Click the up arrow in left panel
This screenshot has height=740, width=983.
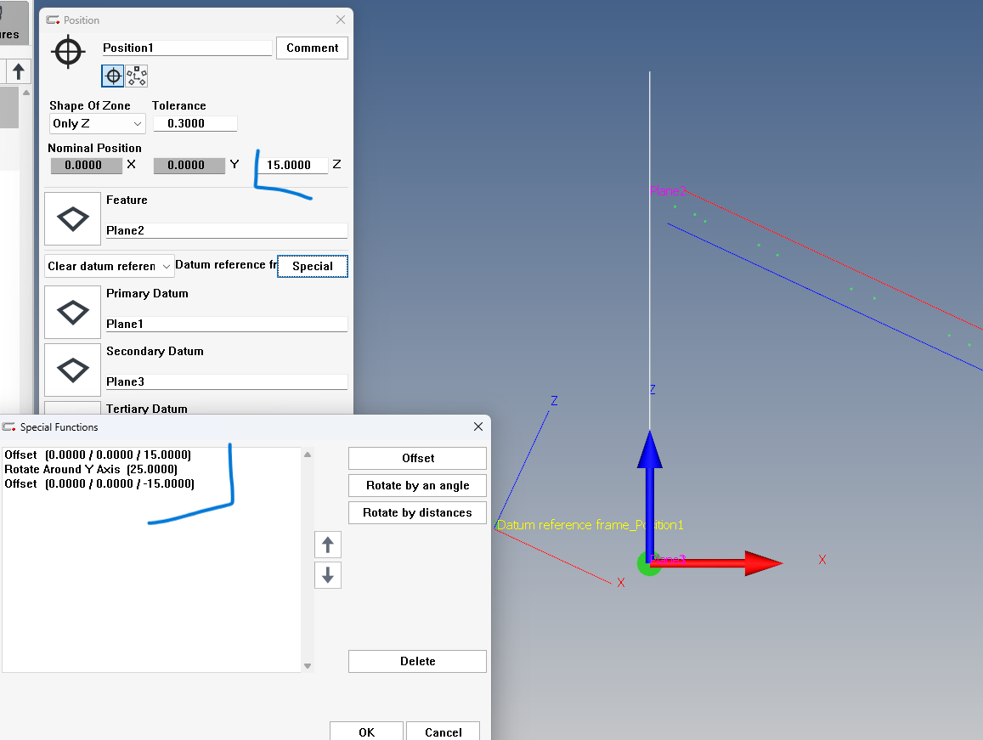point(18,71)
